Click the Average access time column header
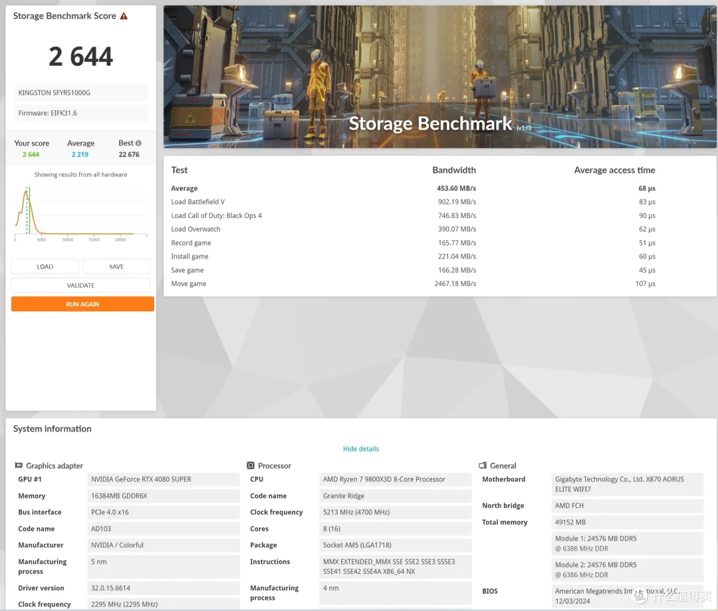This screenshot has width=718, height=611. tap(614, 170)
